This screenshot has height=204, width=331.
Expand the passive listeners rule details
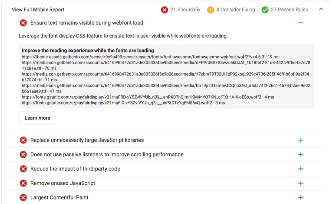pyautogui.click(x=301, y=155)
